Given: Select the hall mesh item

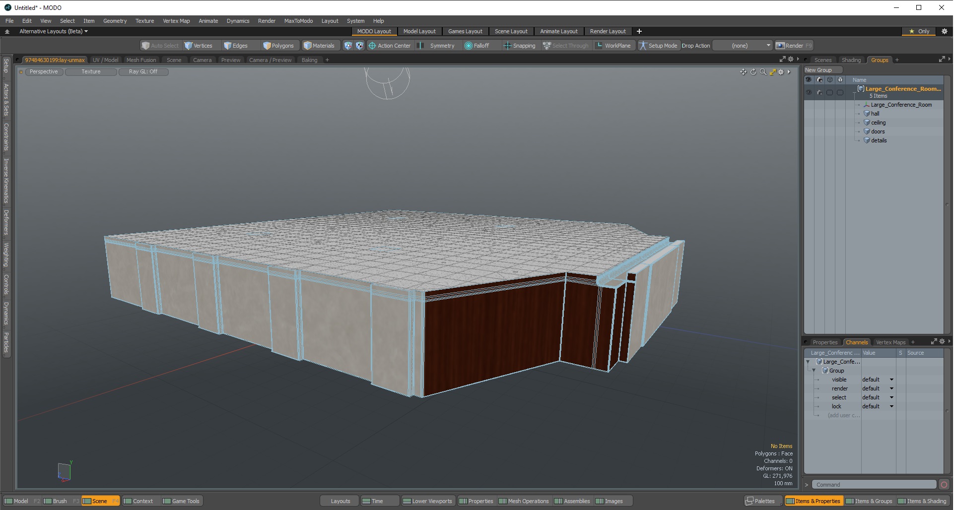Looking at the screenshot, I should click(x=875, y=114).
